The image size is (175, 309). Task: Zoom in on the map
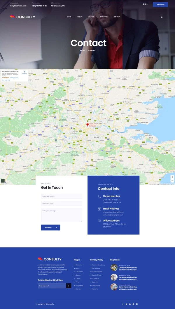pos(172,177)
